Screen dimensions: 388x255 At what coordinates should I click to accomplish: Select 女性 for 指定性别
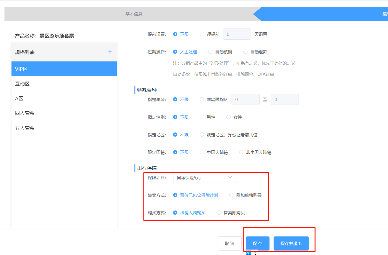pyautogui.click(x=228, y=117)
